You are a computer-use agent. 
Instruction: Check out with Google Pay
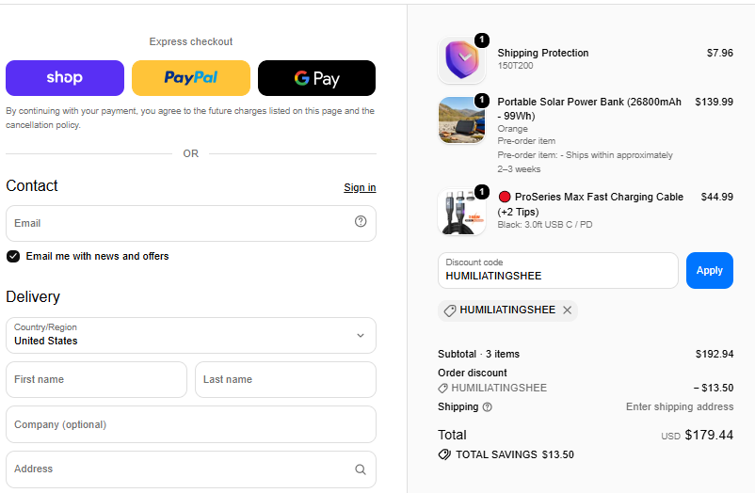pos(317,78)
